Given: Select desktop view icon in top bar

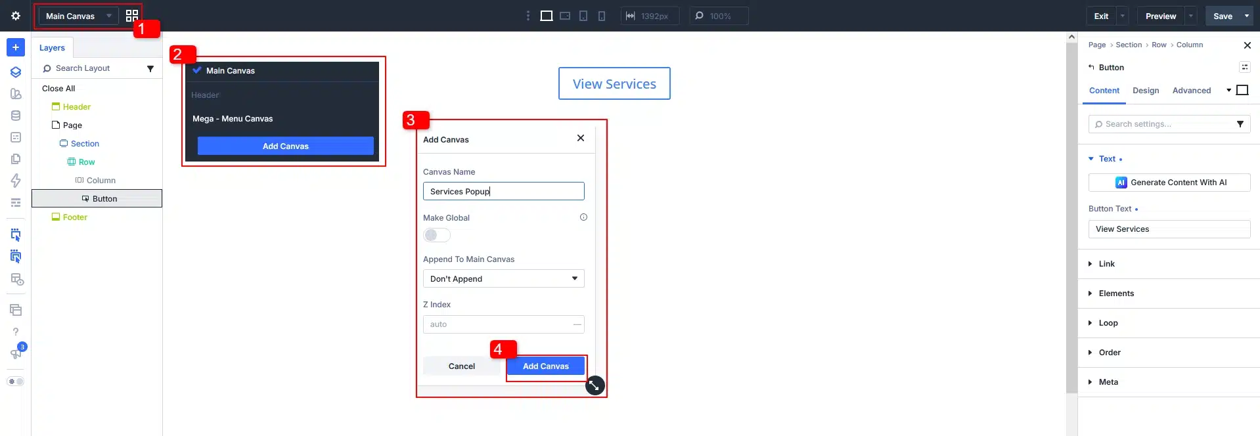Looking at the screenshot, I should coord(546,16).
